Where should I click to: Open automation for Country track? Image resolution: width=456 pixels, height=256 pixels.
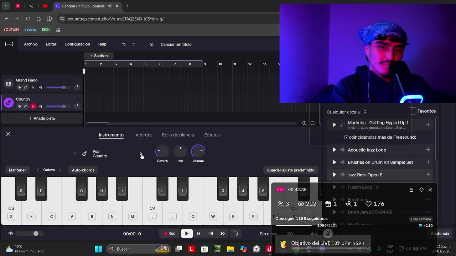point(41,106)
